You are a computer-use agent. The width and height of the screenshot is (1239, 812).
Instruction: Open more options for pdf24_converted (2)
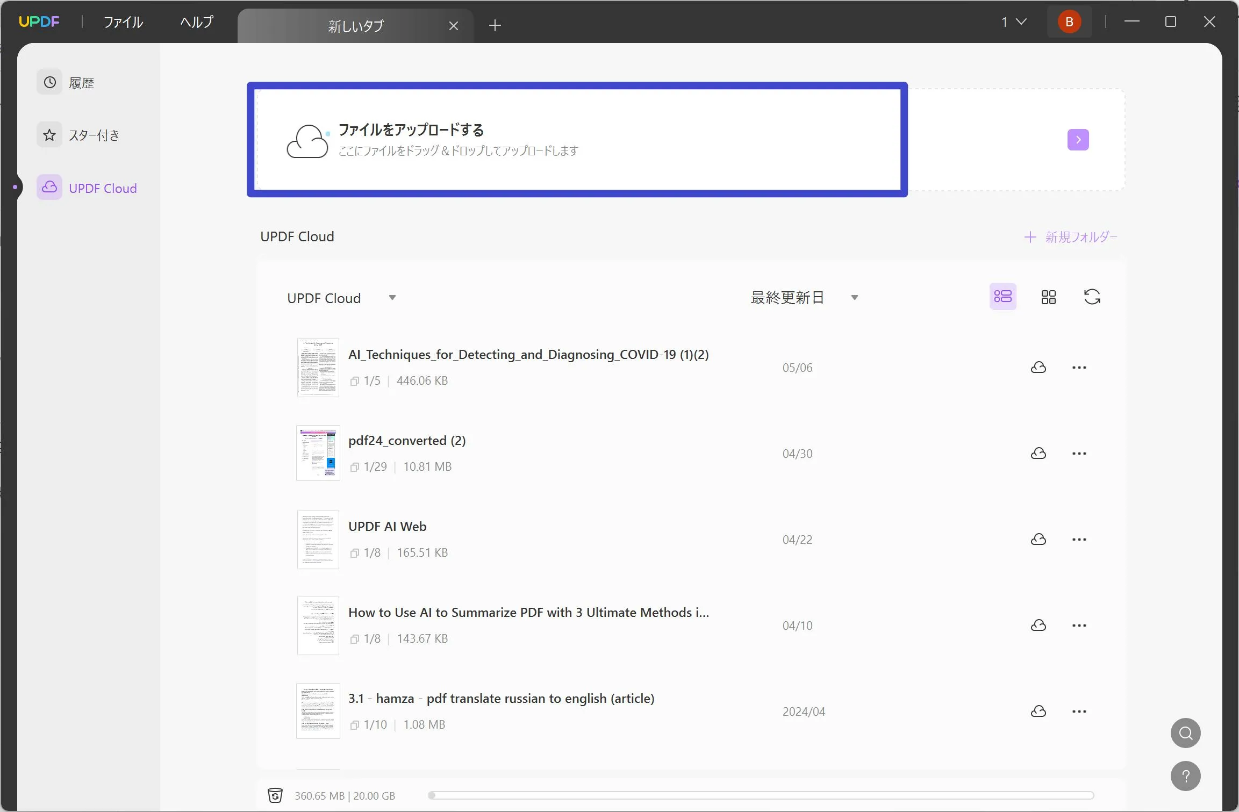1079,454
